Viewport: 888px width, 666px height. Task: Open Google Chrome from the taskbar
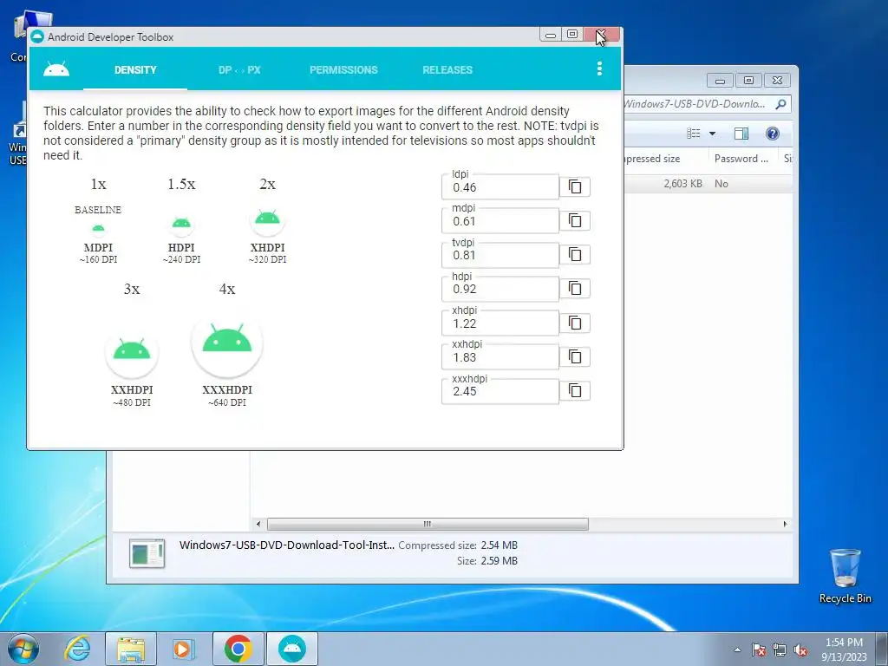[238, 649]
